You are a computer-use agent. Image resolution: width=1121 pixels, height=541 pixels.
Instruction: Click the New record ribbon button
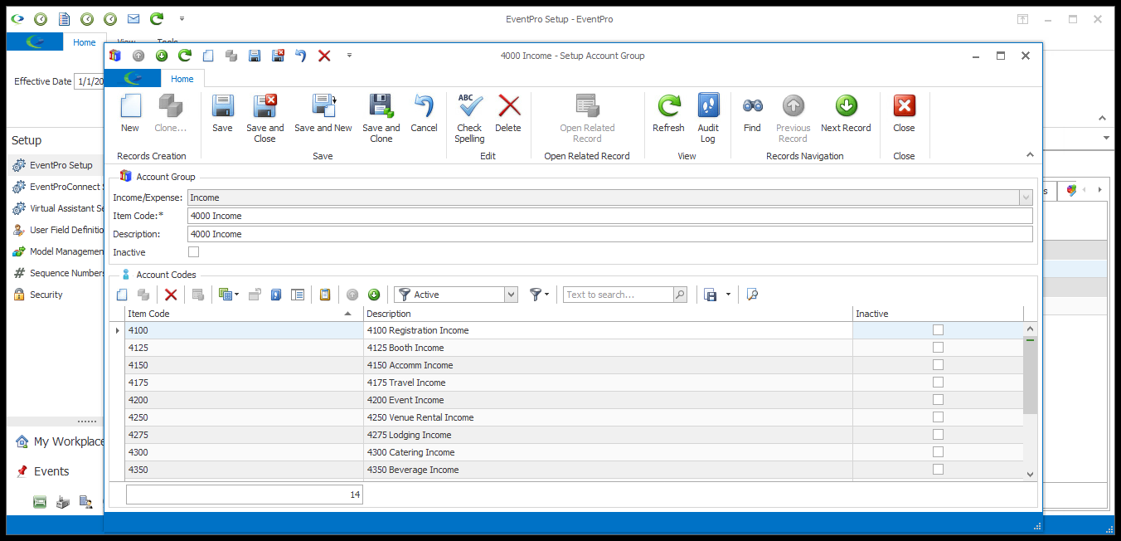click(x=130, y=112)
